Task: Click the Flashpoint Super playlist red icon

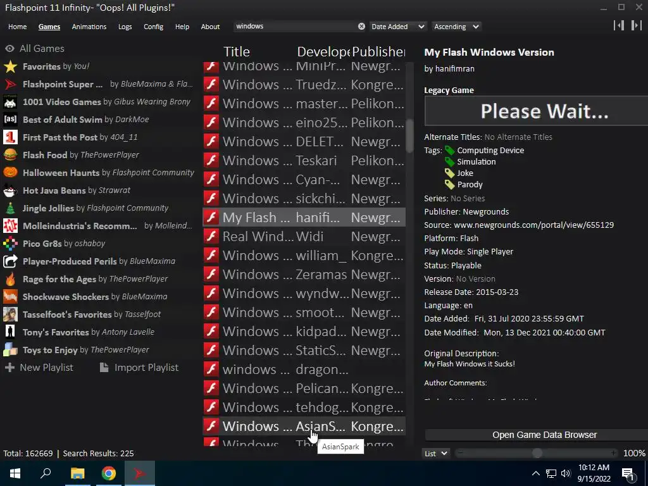Action: [10, 84]
